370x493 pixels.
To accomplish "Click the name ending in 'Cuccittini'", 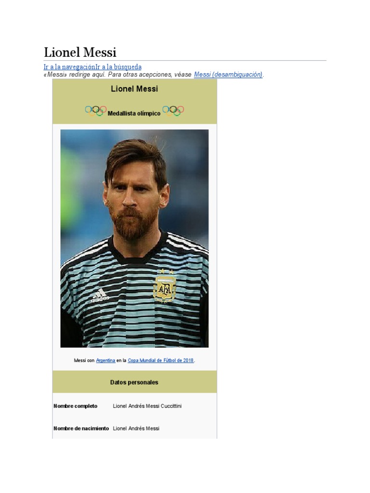I will coord(147,406).
